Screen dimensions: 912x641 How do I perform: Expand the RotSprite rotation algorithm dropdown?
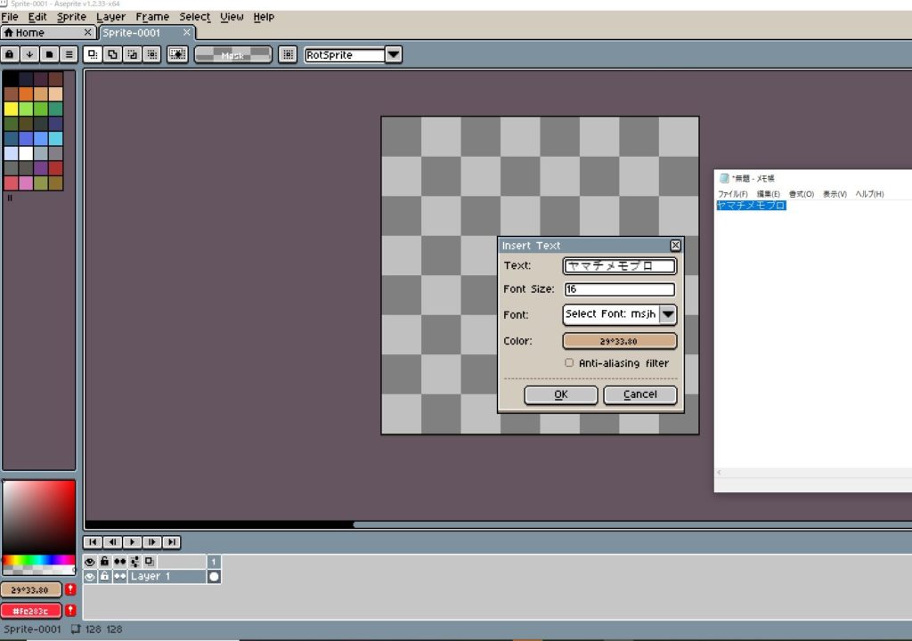pyautogui.click(x=393, y=55)
